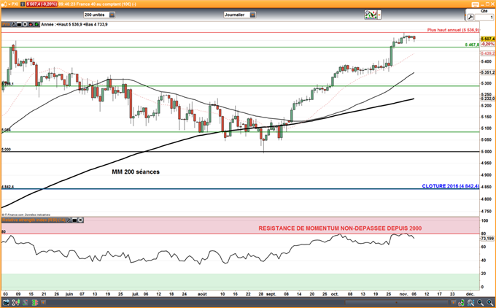Click the 4.842,4 label on blue line

(7, 187)
